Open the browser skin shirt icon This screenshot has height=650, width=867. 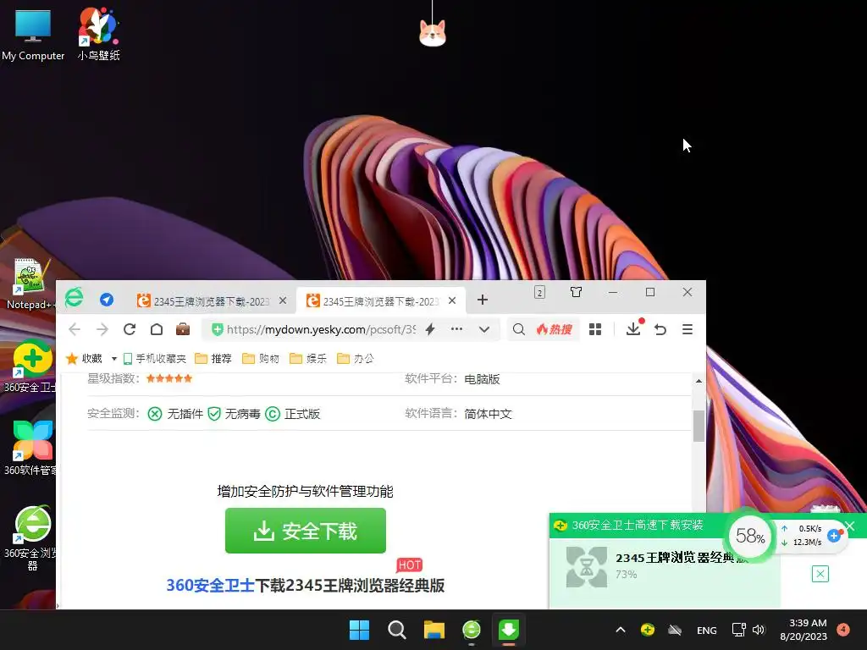click(x=576, y=292)
